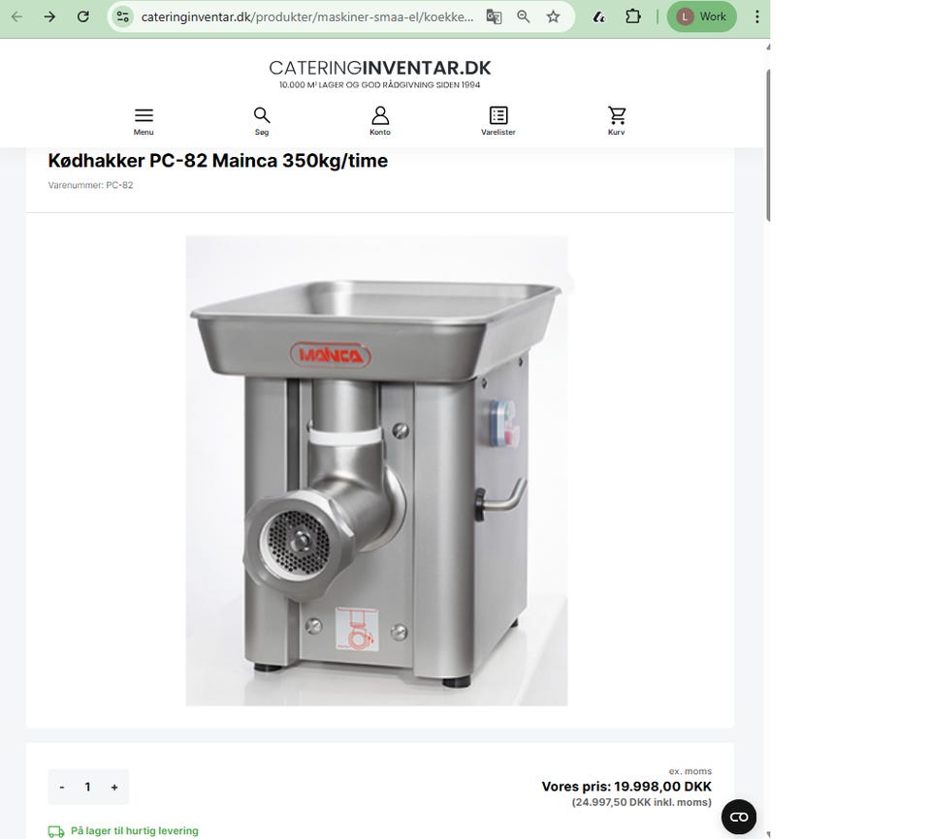This screenshot has height=839, width=931.
Task: Click the 10.000 M² LAGER tagline
Action: pos(379,85)
